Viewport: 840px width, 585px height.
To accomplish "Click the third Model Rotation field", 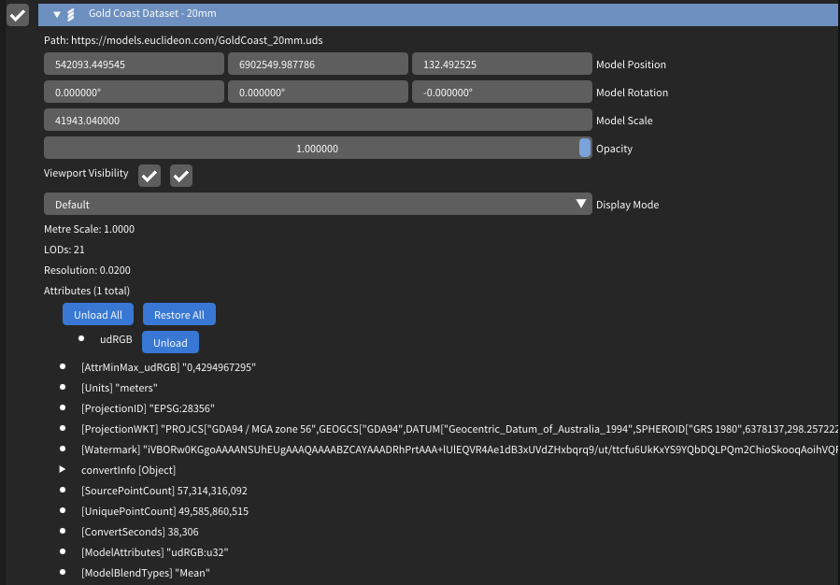I will [502, 93].
